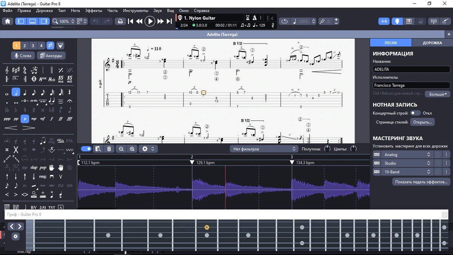The width and height of the screenshot is (453, 255).
Task: Toggle the audio track waveform view
Action: point(384,21)
